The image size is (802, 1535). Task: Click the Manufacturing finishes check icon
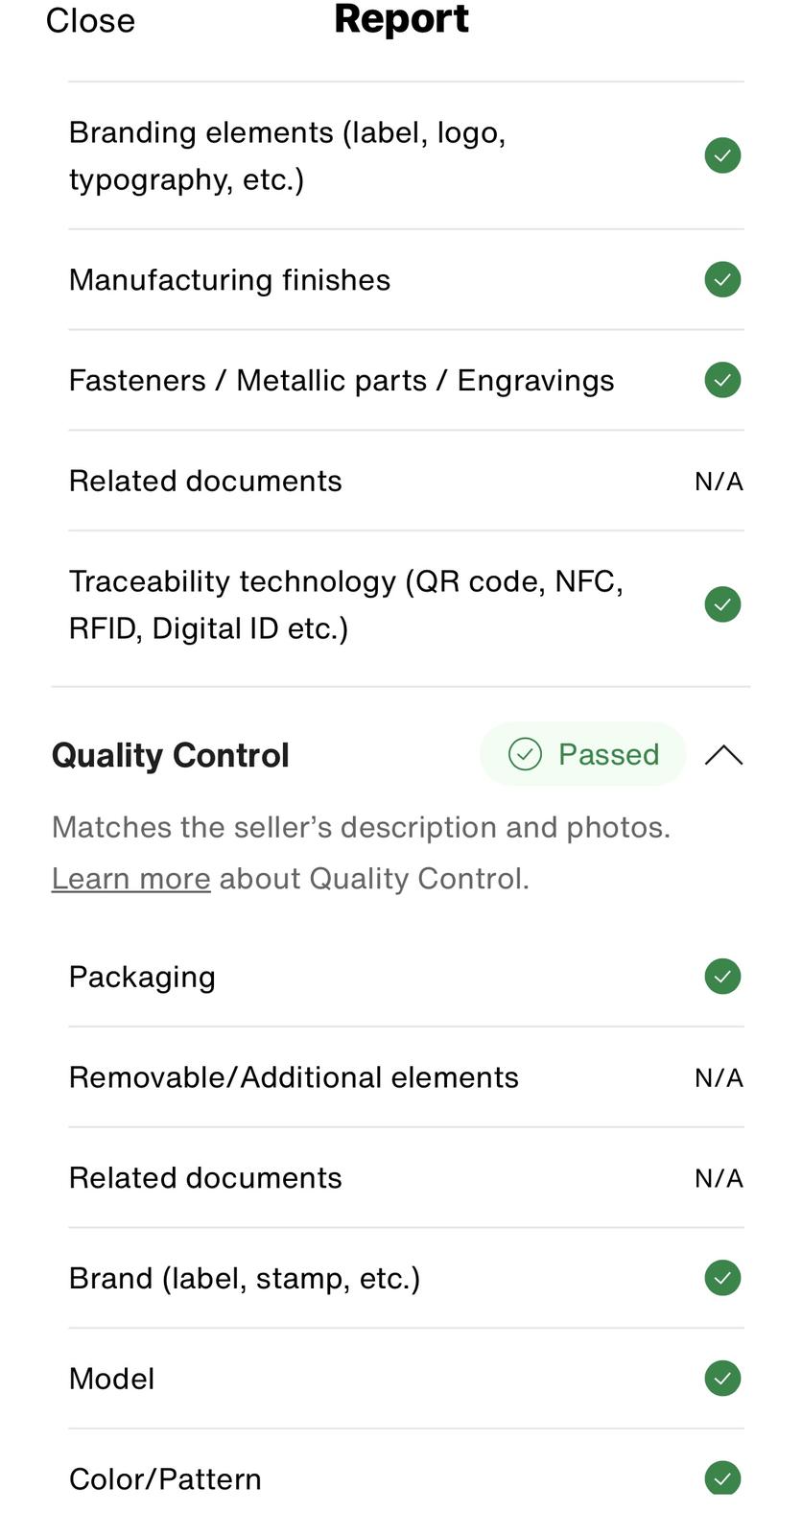click(722, 280)
